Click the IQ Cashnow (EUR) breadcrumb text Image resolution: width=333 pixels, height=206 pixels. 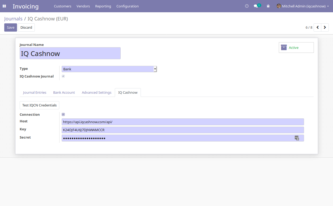(x=48, y=19)
